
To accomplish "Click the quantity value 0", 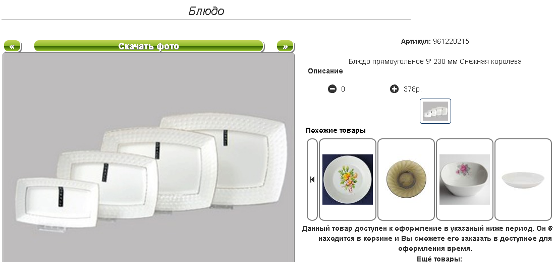I will click(x=343, y=90).
